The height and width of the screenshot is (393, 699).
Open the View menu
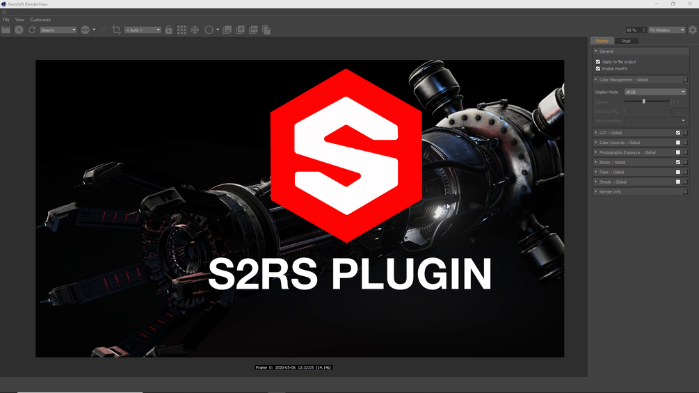click(x=19, y=19)
